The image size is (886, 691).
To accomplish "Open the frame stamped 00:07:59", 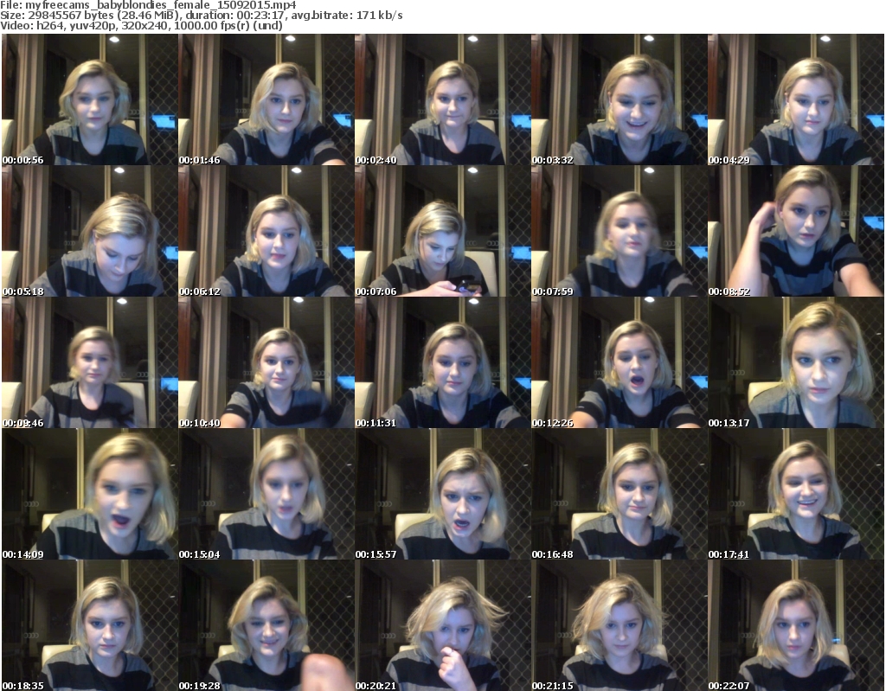I will coord(620,231).
